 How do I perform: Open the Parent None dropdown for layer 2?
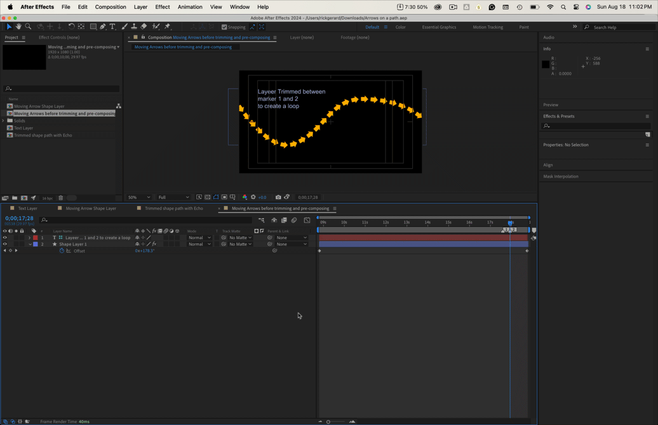tap(292, 244)
